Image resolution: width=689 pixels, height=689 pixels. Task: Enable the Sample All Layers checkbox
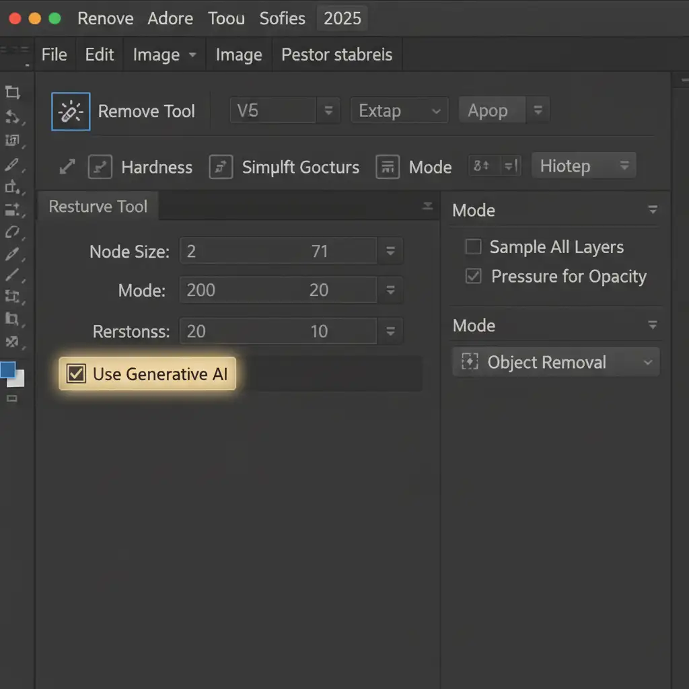474,247
